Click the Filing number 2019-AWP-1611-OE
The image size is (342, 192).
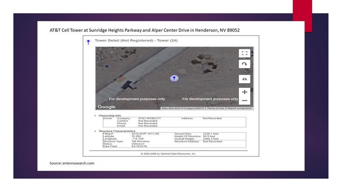coord(145,134)
